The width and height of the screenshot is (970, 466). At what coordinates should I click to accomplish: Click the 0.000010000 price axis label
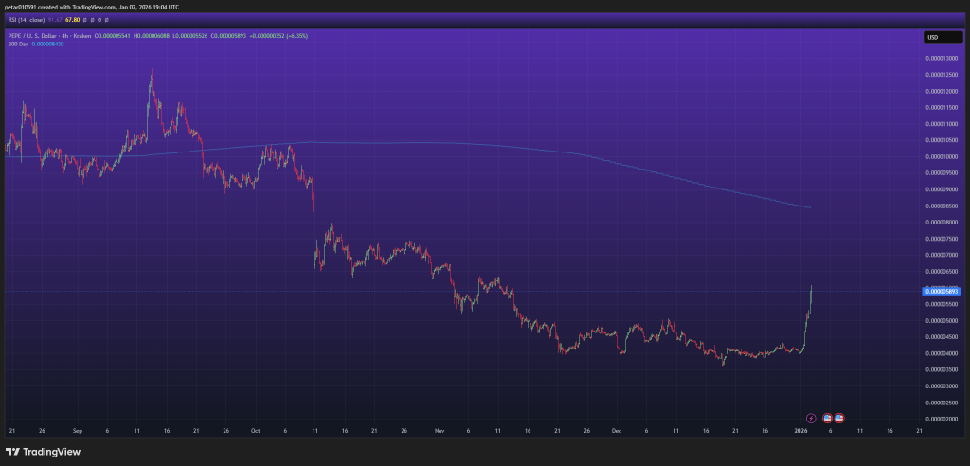coord(942,156)
